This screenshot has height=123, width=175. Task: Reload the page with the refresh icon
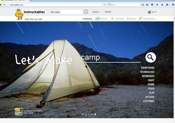coord(104,5)
